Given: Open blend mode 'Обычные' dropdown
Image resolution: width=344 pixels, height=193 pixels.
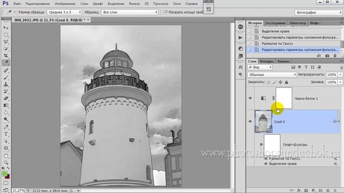Looking at the screenshot, I should (x=272, y=75).
